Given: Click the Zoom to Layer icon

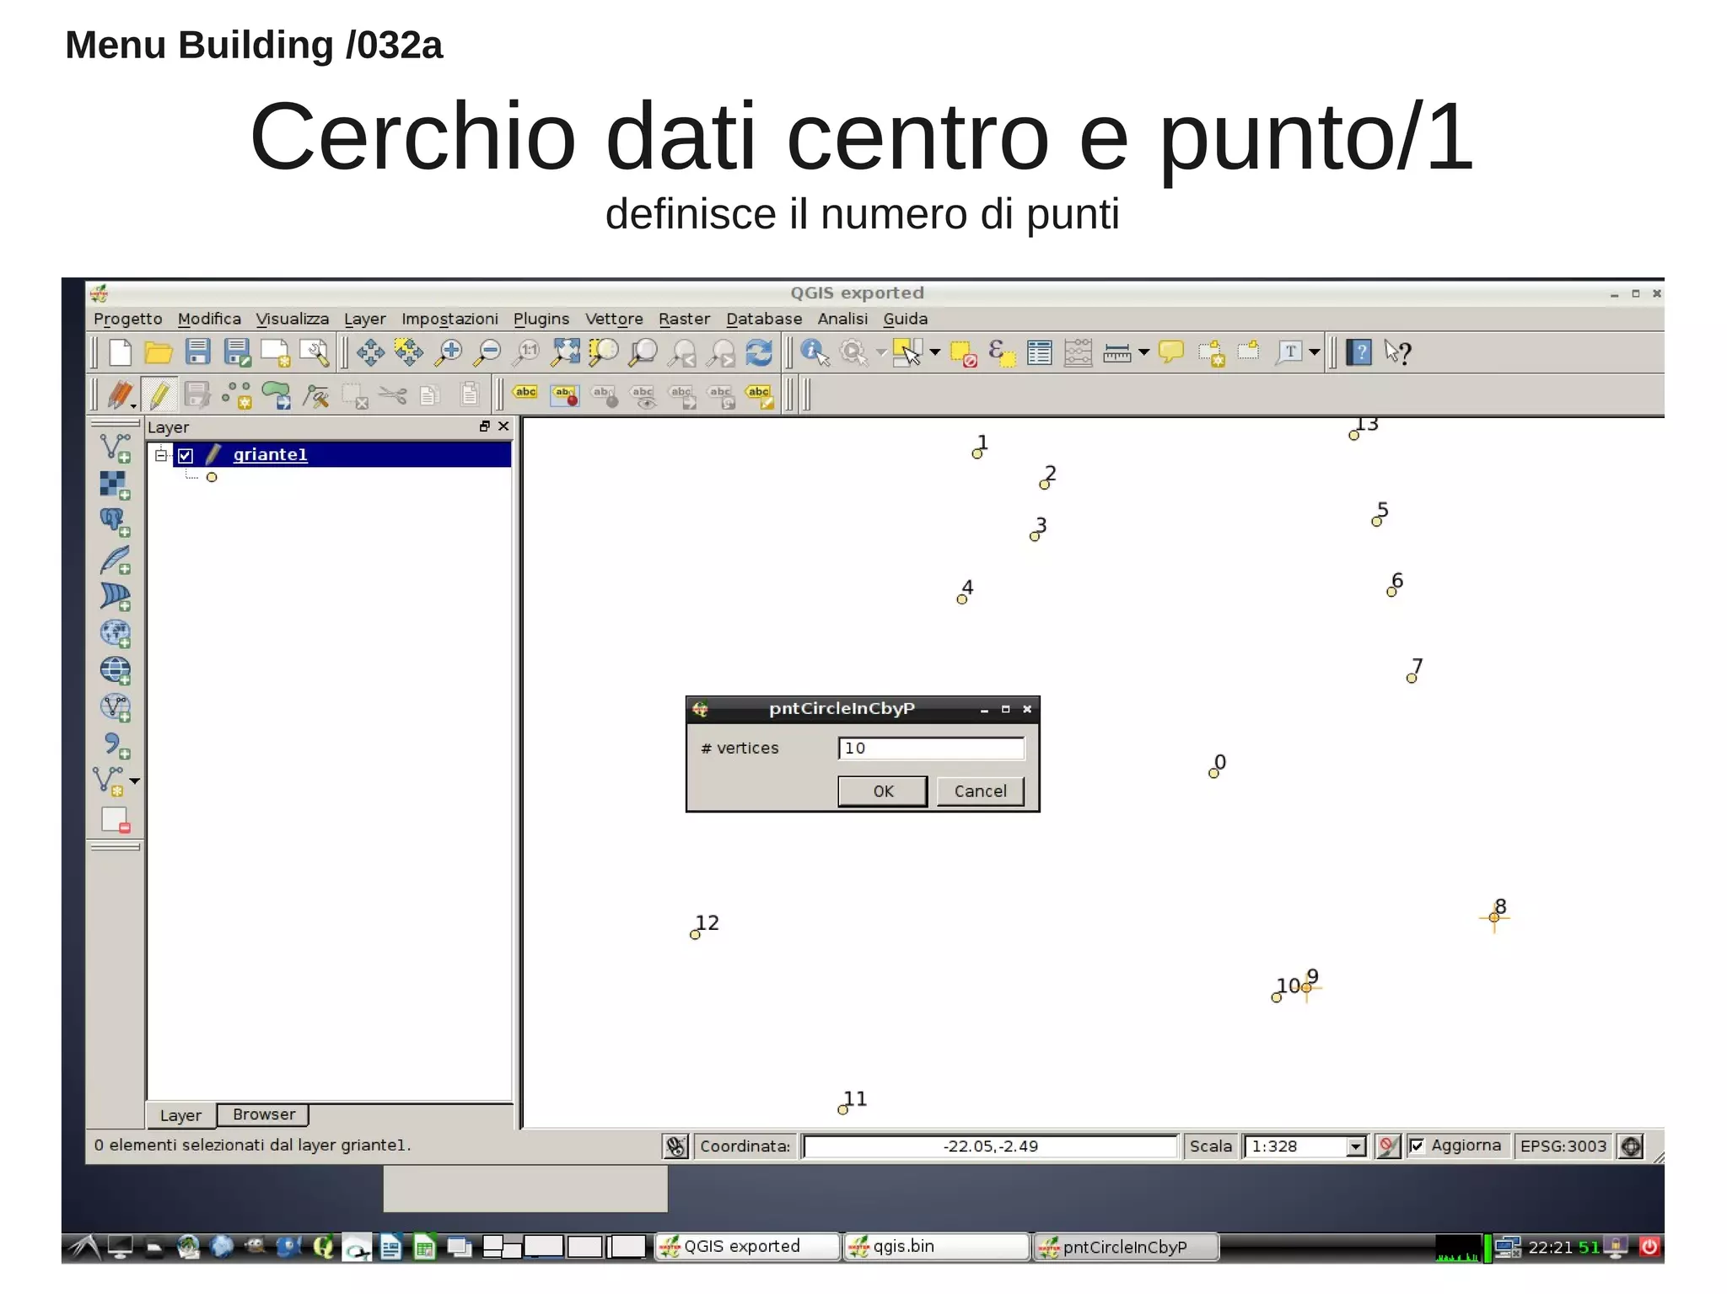Looking at the screenshot, I should coord(643,352).
